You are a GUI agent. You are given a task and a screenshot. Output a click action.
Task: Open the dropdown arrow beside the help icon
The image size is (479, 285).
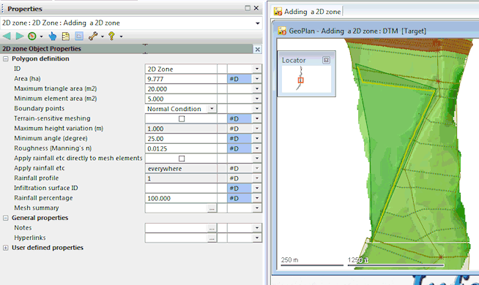click(122, 37)
